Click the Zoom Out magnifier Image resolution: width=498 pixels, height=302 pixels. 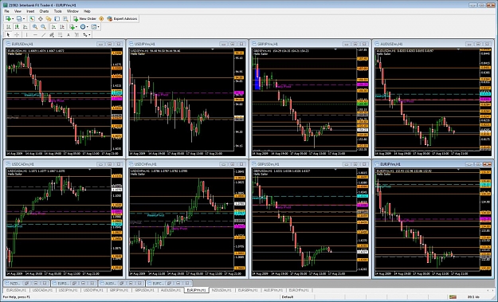[x=43, y=27]
